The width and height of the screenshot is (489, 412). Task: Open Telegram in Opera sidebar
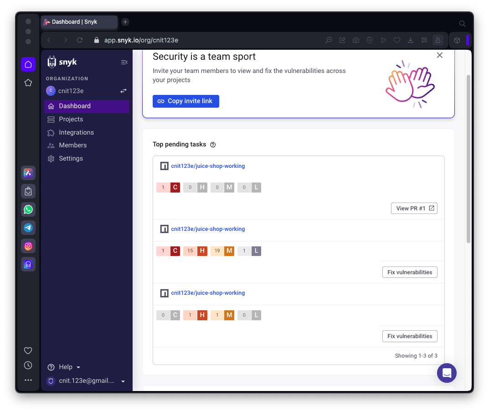pos(28,228)
